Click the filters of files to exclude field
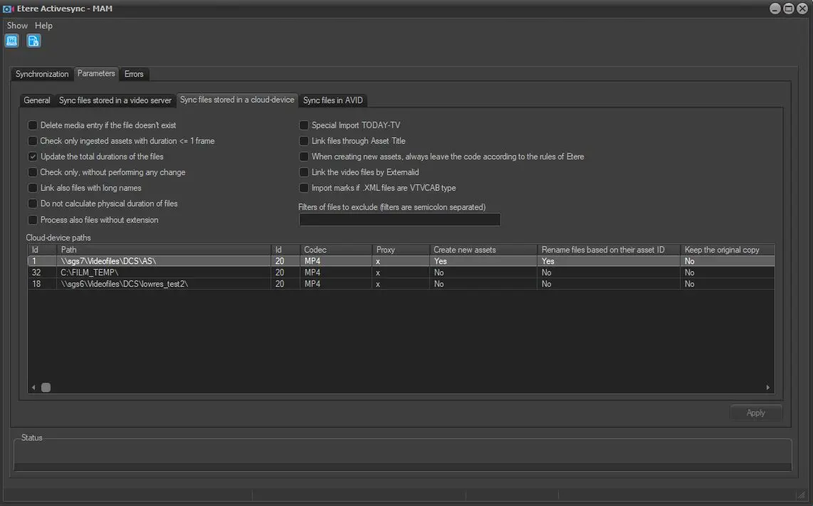 click(399, 220)
